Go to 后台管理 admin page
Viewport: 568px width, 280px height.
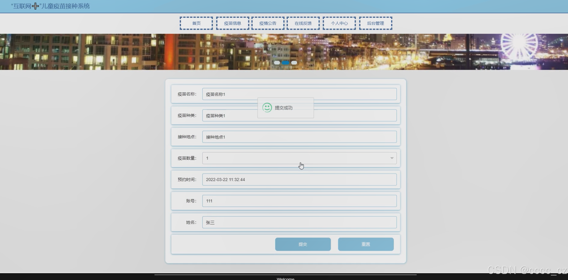pos(375,23)
